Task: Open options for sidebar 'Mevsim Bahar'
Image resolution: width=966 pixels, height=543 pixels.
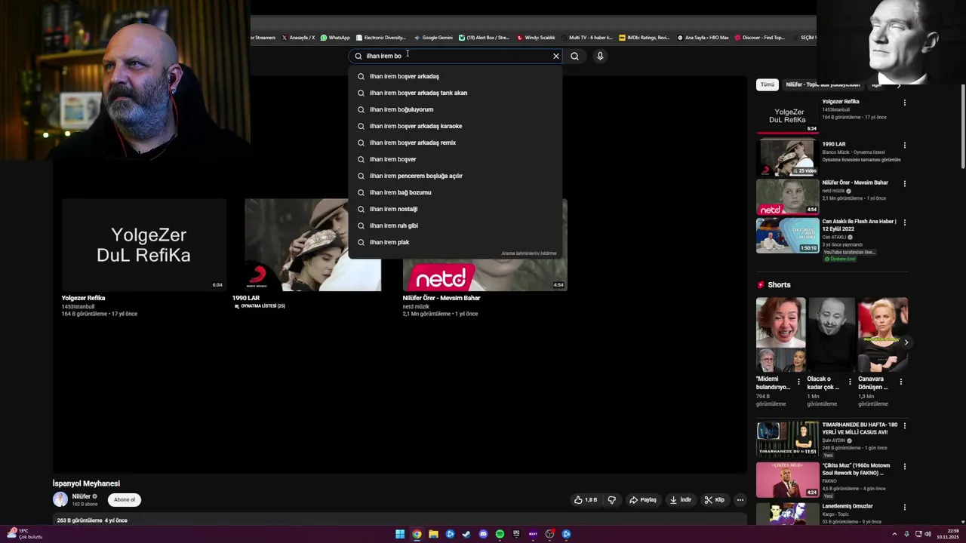Action: pyautogui.click(x=904, y=183)
